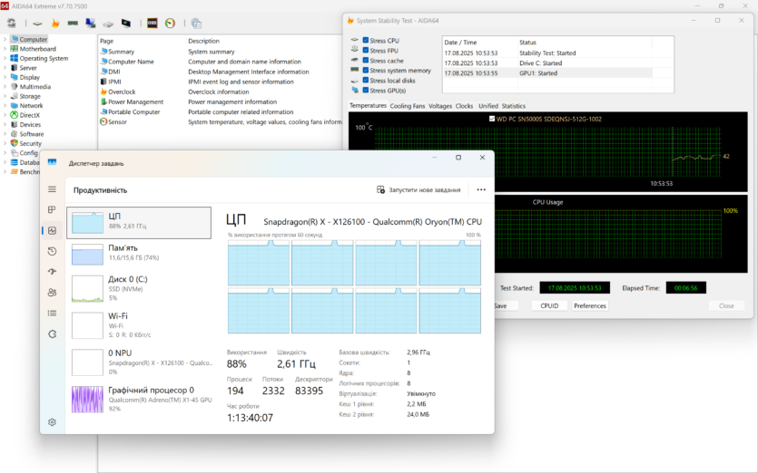
Task: Toggle the Stress FPU checkbox
Action: [366, 50]
